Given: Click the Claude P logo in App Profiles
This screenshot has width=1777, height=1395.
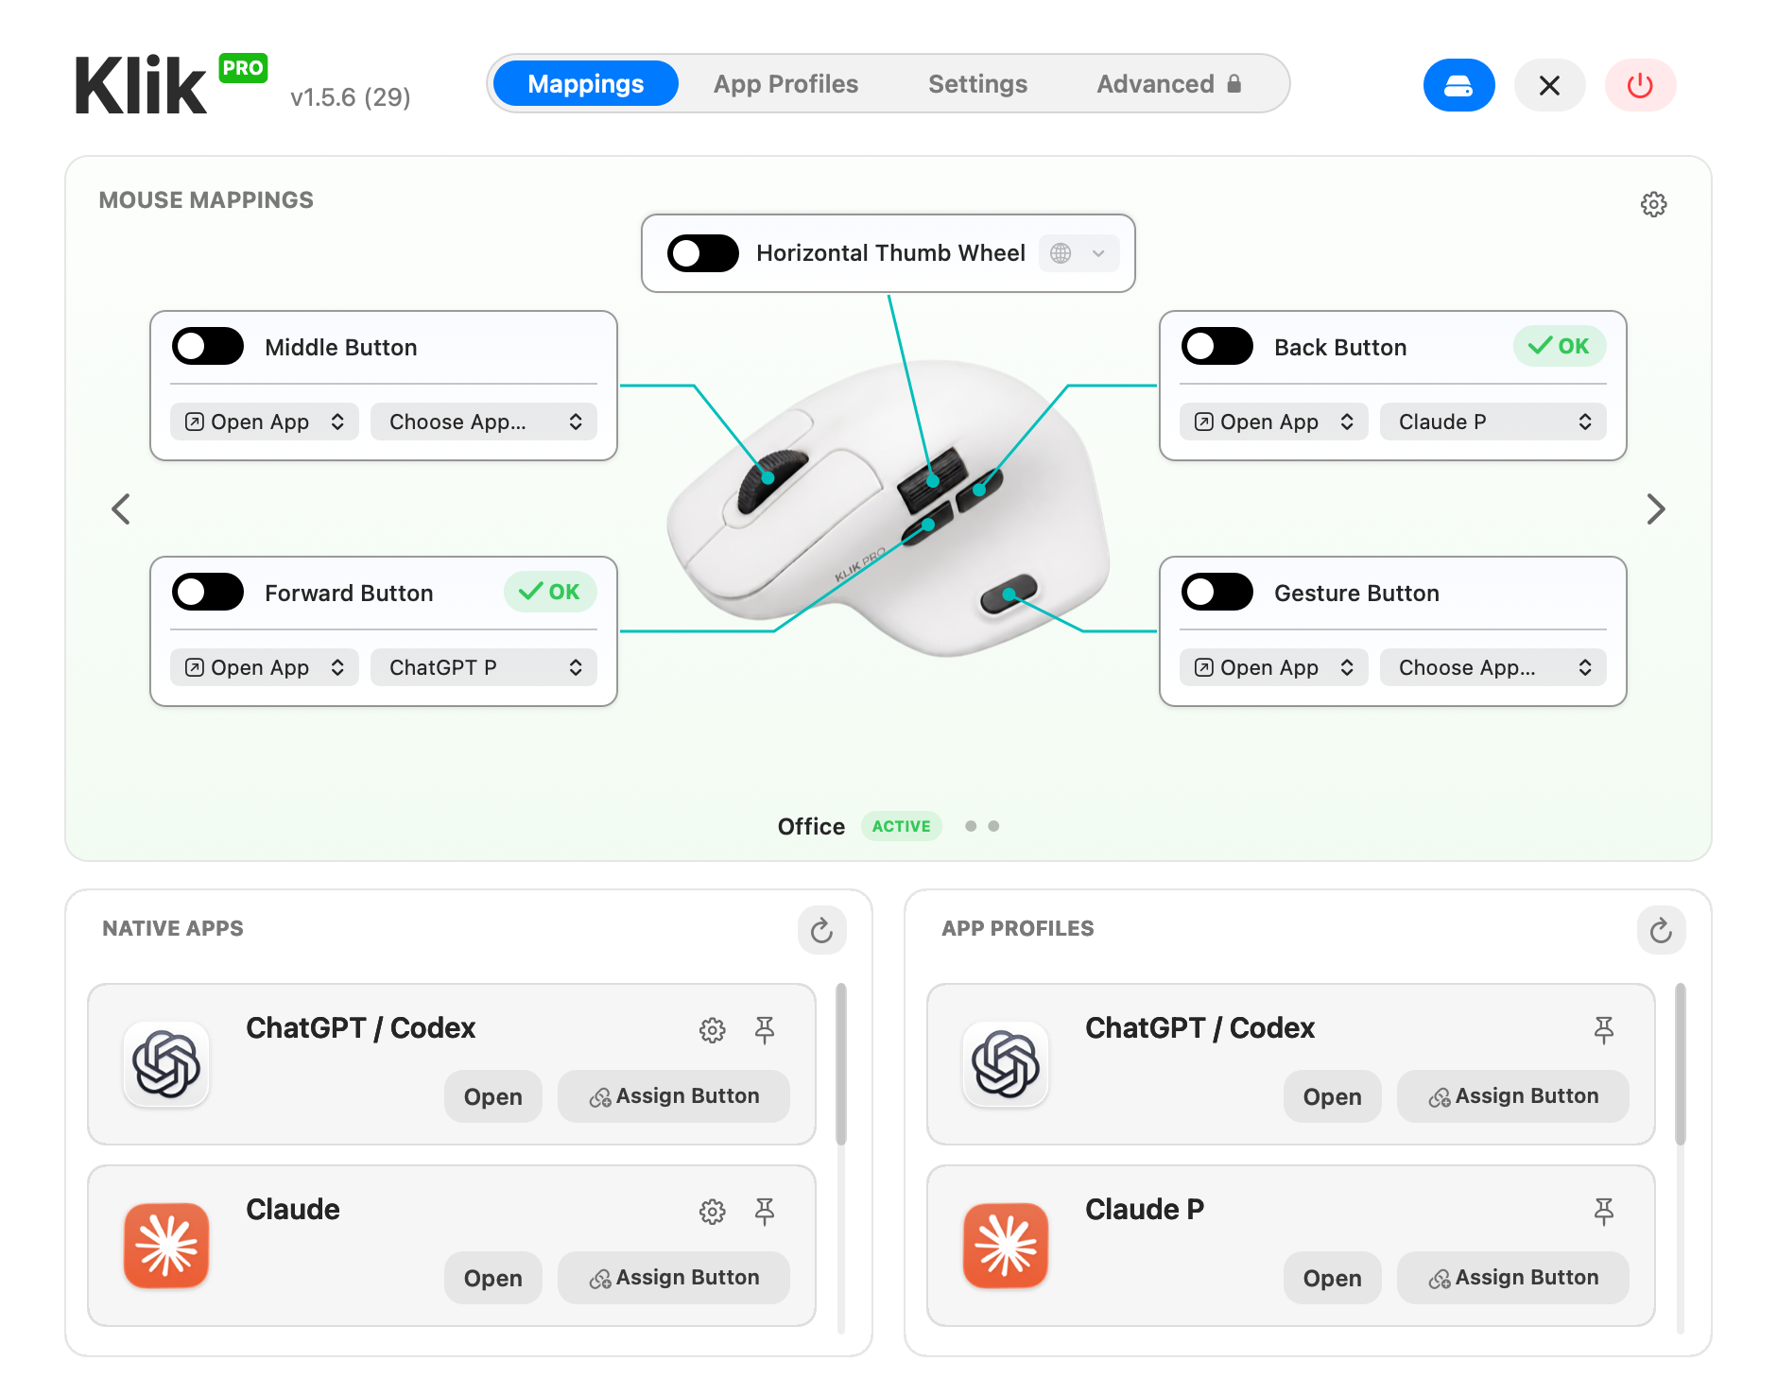Looking at the screenshot, I should coord(1006,1246).
